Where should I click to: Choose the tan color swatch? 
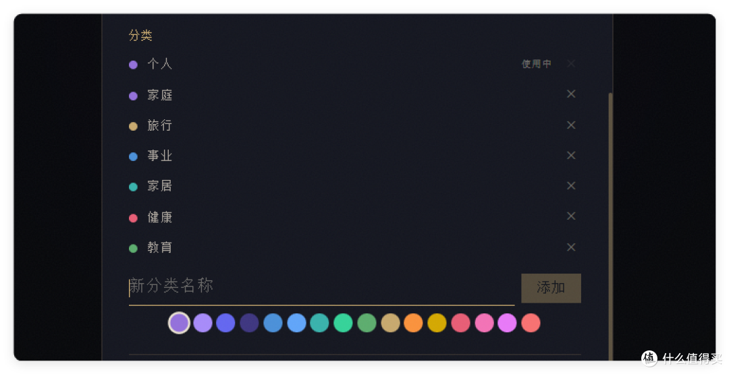[391, 323]
